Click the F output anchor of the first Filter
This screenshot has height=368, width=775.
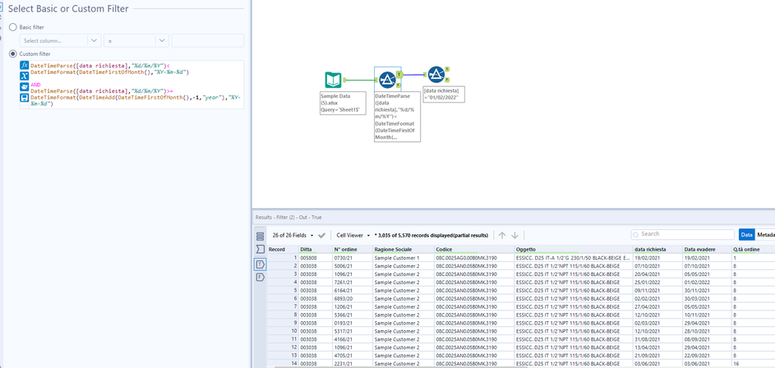pos(399,85)
